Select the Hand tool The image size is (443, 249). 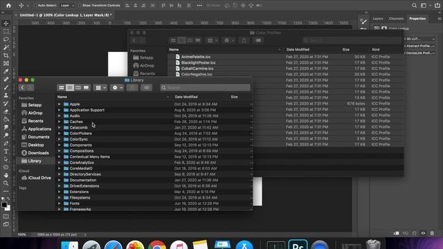pyautogui.click(x=6, y=175)
